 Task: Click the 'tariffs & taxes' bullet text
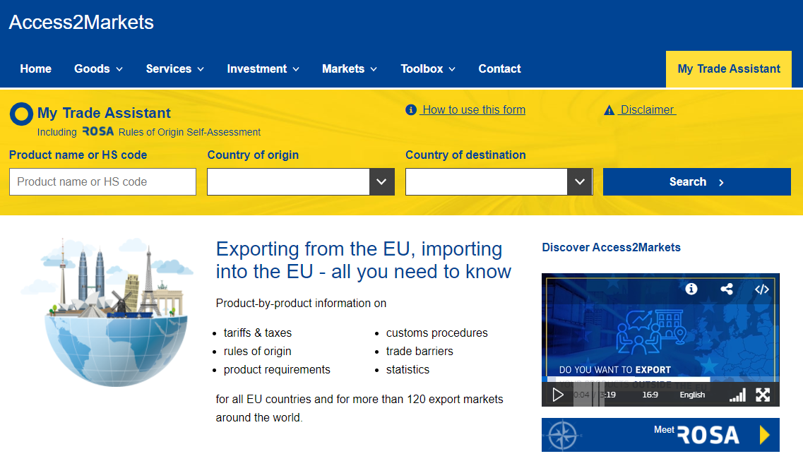258,333
